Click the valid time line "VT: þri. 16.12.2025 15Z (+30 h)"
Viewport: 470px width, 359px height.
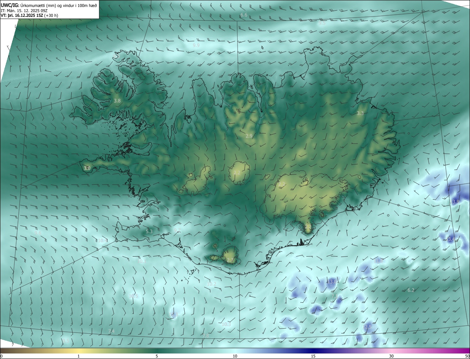tap(29, 15)
